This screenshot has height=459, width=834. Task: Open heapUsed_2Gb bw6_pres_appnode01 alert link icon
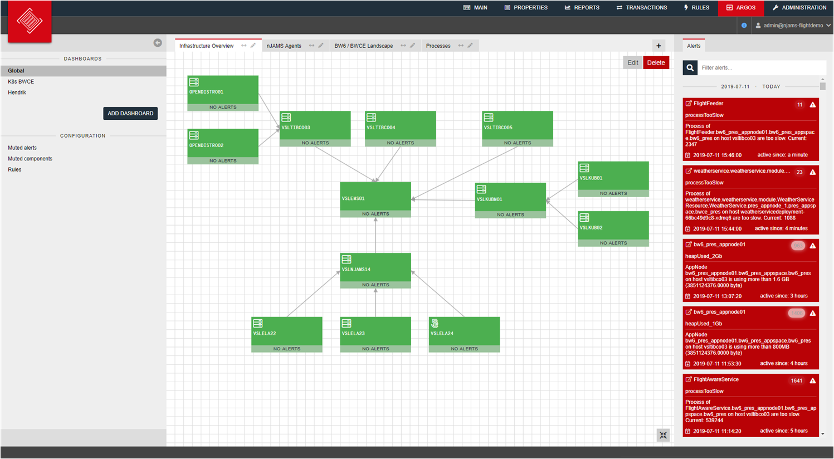[689, 245]
